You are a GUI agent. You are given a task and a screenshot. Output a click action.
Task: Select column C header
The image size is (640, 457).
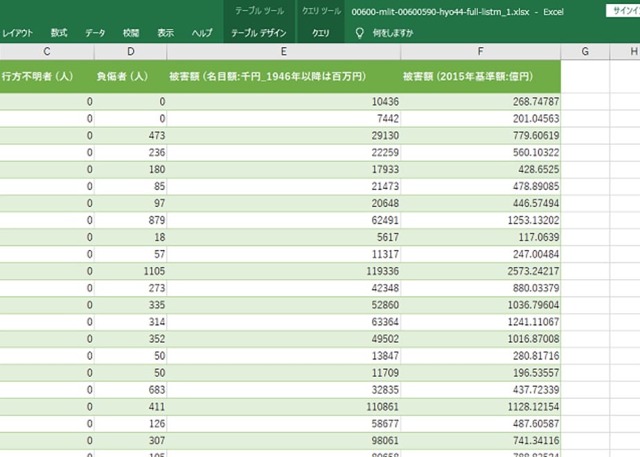(x=47, y=51)
